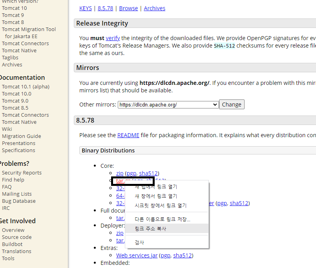Open Specifications in the sidebar

point(18,150)
